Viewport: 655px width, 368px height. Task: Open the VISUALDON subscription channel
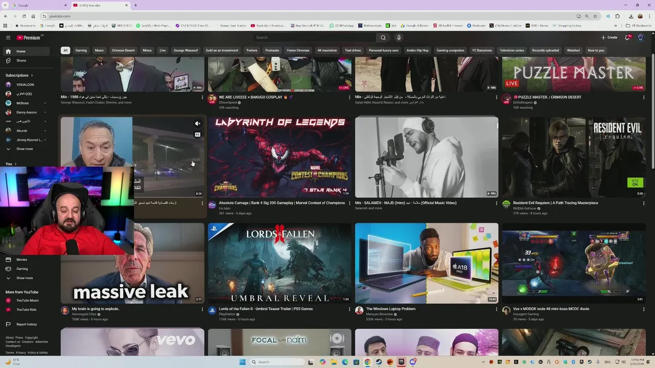coord(27,84)
